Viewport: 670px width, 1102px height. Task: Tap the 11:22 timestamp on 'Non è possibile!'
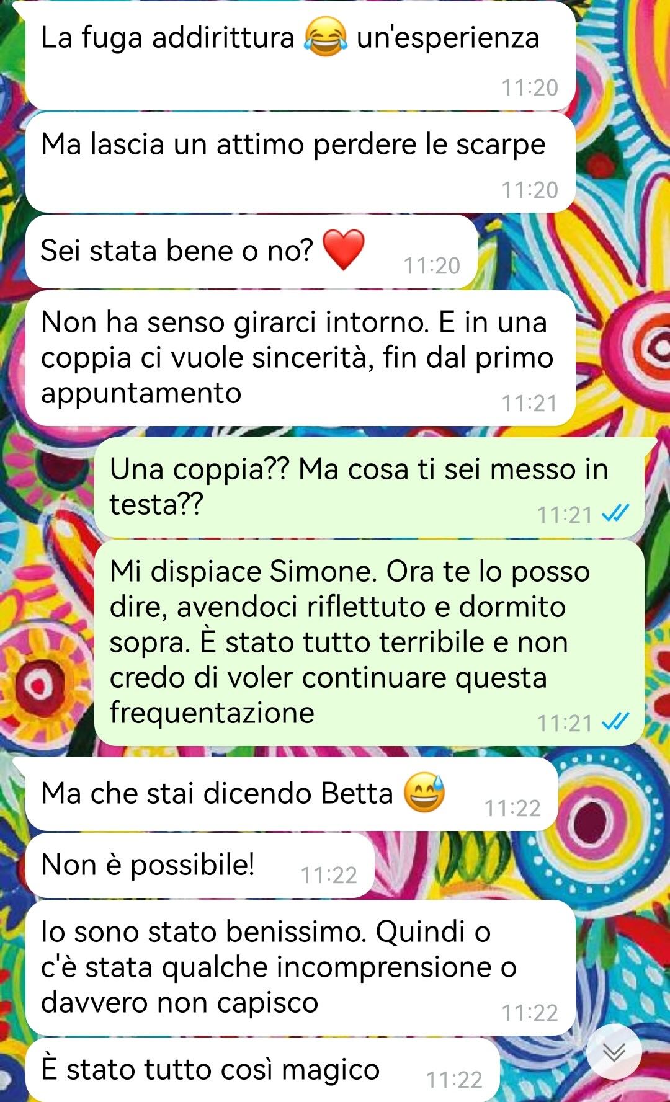pos(329,875)
